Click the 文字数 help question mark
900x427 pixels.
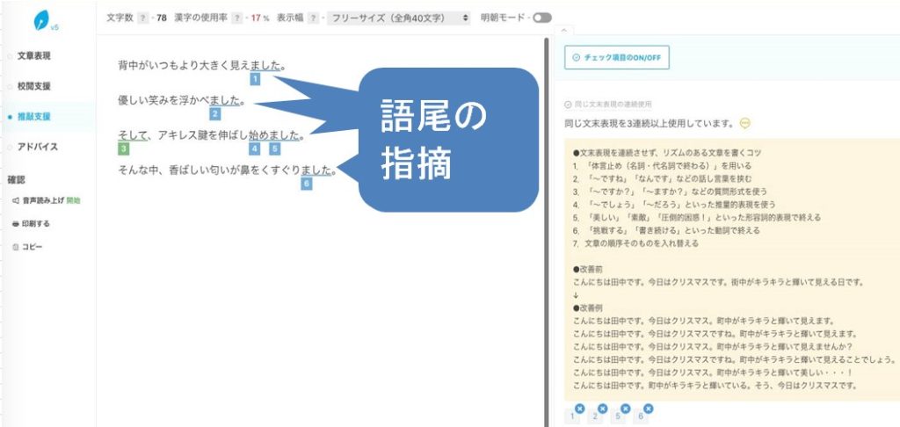142,18
